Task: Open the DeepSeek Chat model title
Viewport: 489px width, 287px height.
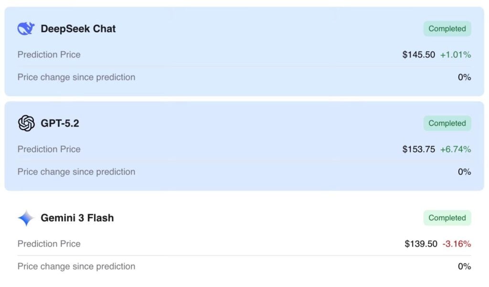Action: [78, 29]
